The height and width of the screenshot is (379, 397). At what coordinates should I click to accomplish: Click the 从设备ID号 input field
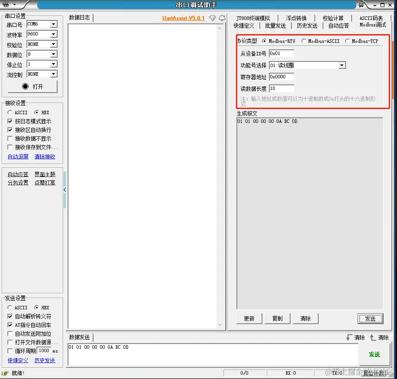(x=281, y=53)
